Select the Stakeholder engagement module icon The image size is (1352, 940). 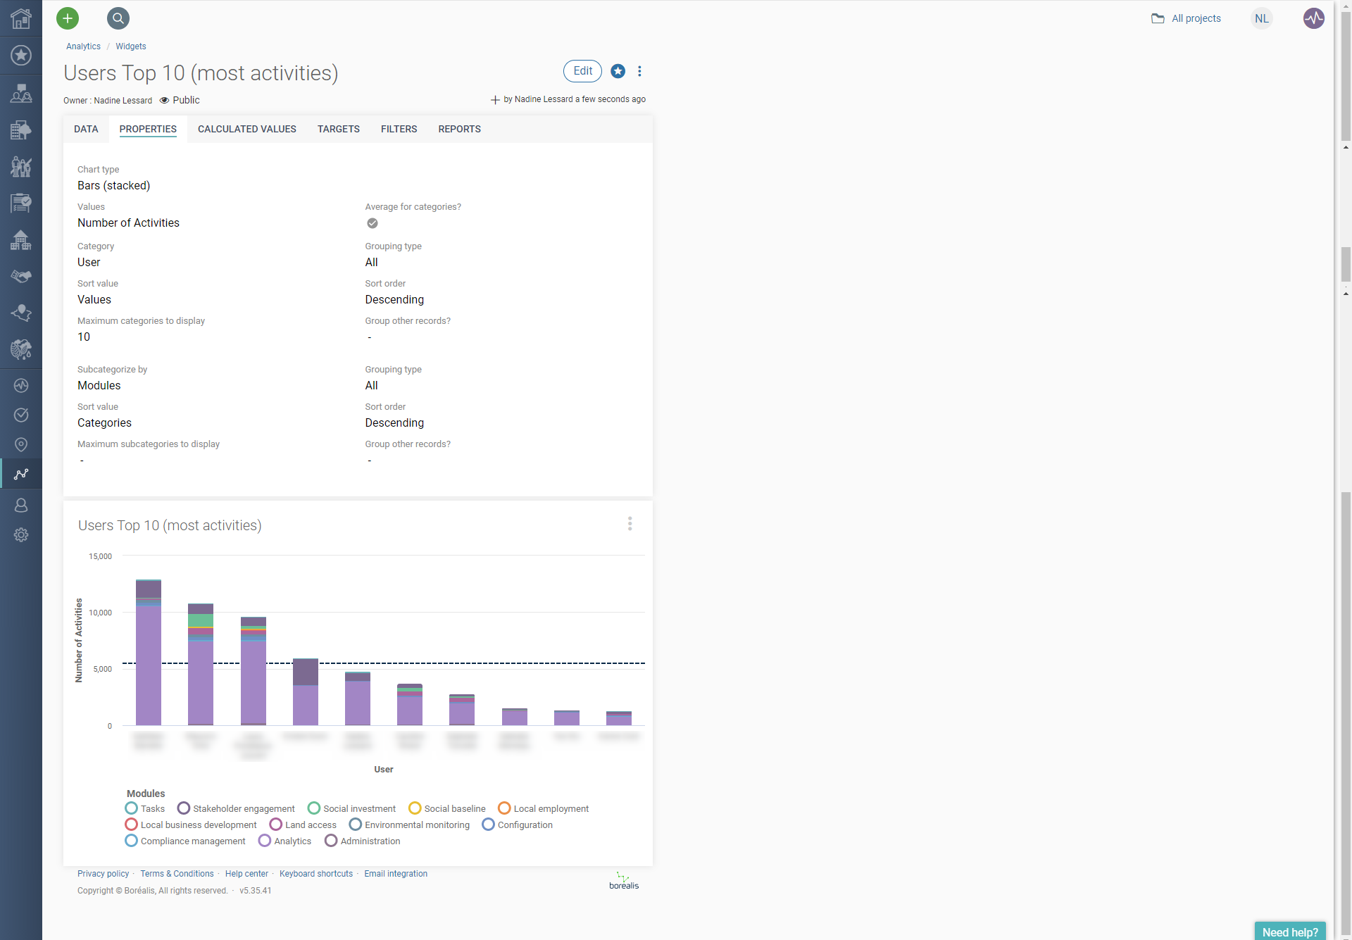[20, 93]
